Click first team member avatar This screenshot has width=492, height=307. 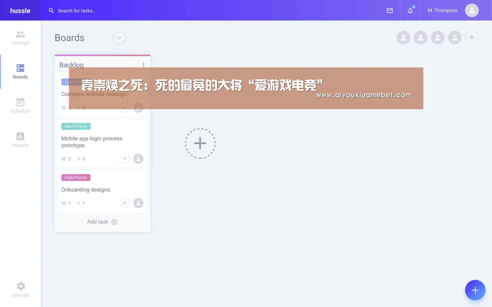[x=404, y=38]
